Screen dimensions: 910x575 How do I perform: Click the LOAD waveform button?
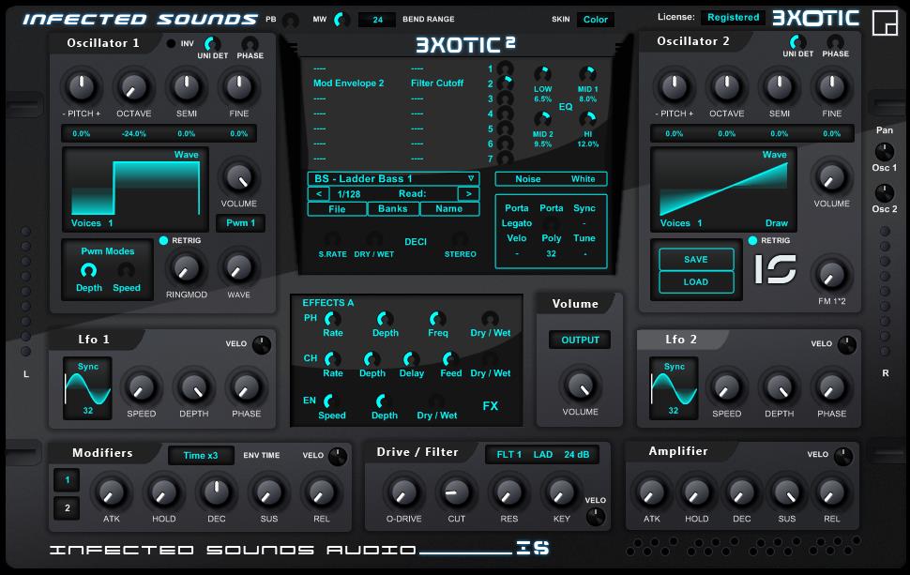(696, 282)
